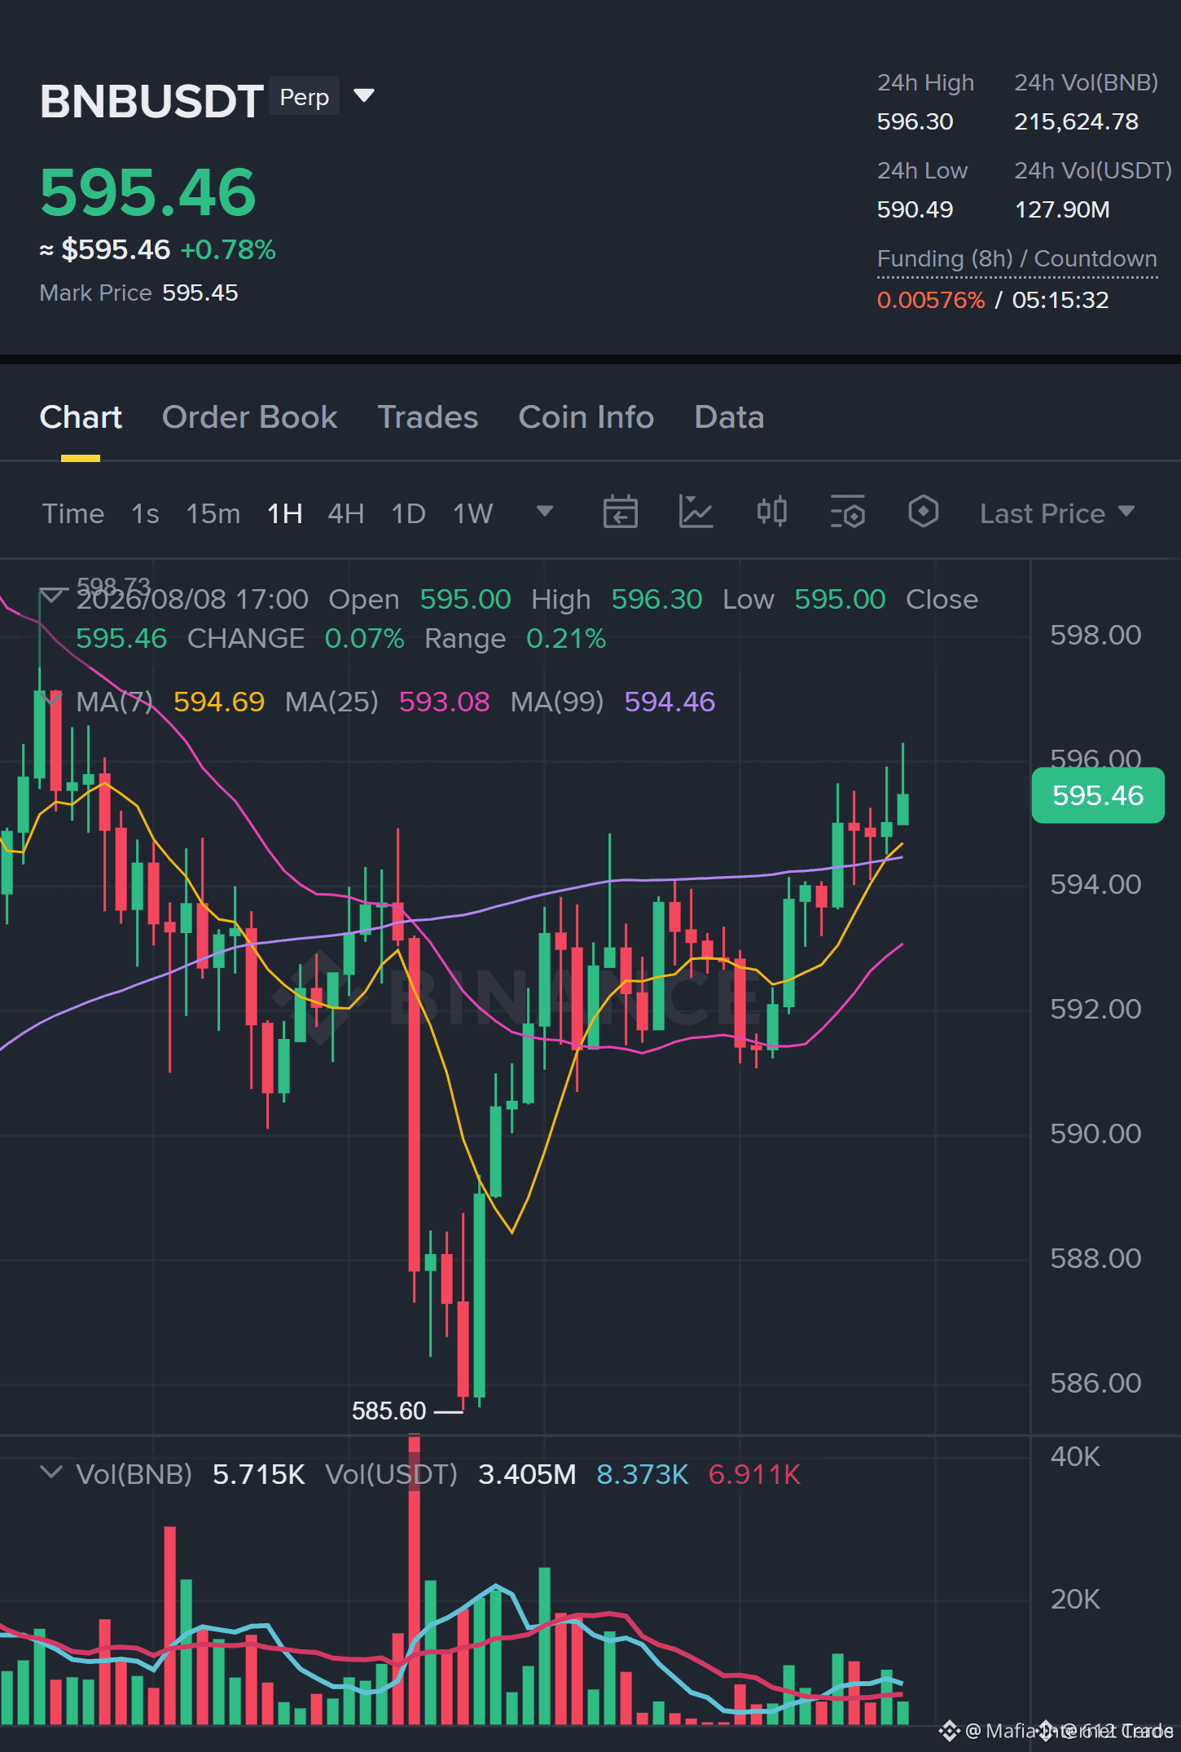
Task: Select the candlestick chart style icon
Action: coord(771,513)
